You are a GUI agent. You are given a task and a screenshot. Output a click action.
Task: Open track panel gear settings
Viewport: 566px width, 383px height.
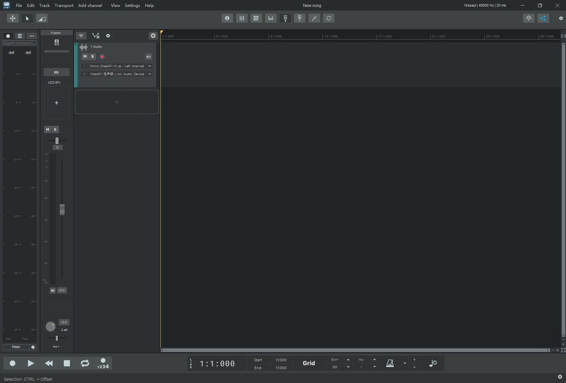(108, 36)
